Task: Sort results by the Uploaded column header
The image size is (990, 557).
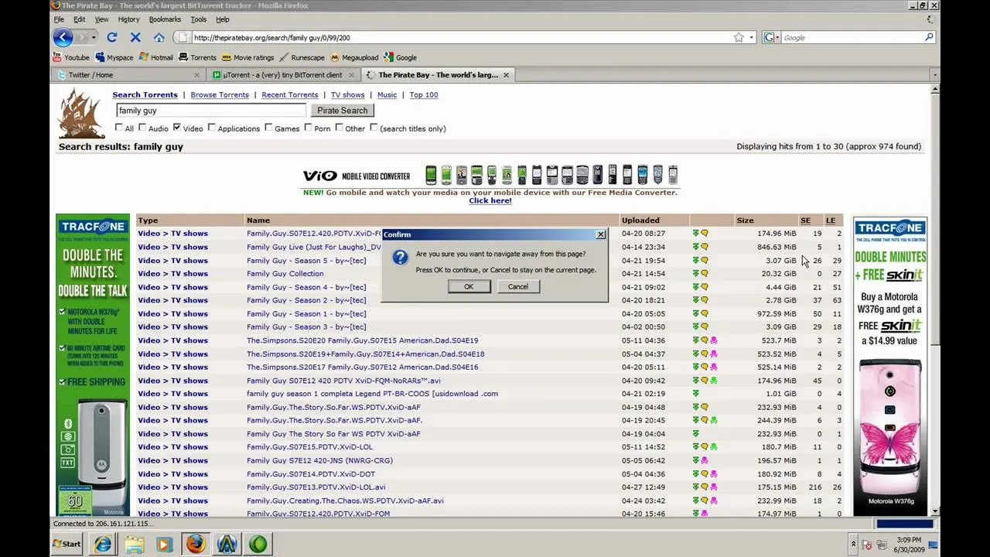Action: point(640,220)
